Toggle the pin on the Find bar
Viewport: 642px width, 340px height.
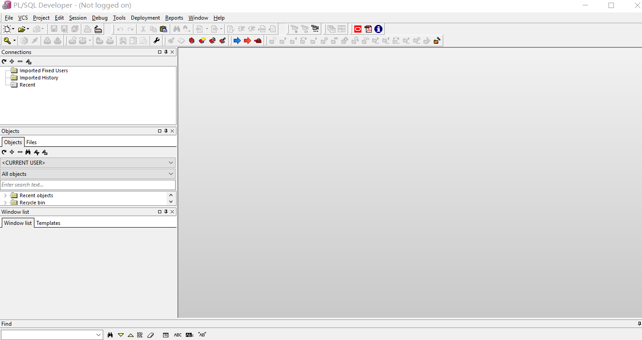tap(639, 324)
